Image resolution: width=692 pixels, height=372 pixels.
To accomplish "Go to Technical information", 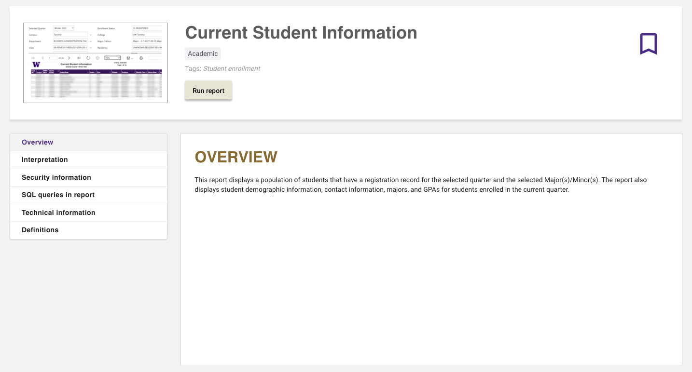I will (58, 213).
